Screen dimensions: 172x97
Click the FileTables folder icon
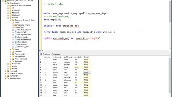pyautogui.click(x=16, y=27)
